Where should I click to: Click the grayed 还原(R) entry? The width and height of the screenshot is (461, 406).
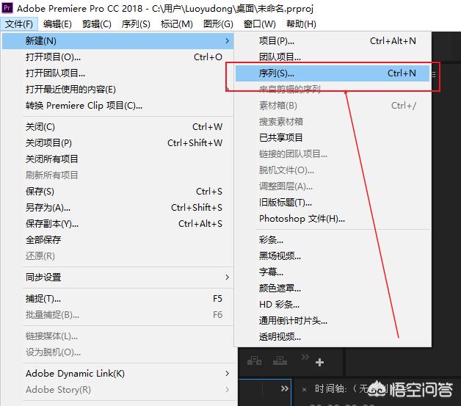click(x=118, y=256)
